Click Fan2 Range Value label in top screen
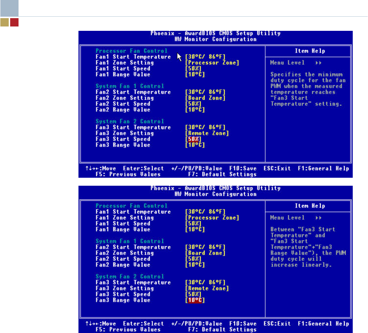 click(x=123, y=110)
